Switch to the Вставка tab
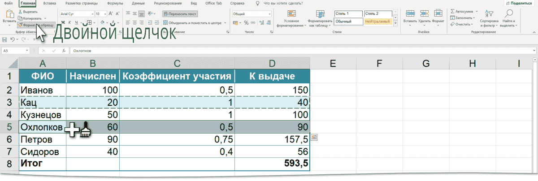 (50, 3)
